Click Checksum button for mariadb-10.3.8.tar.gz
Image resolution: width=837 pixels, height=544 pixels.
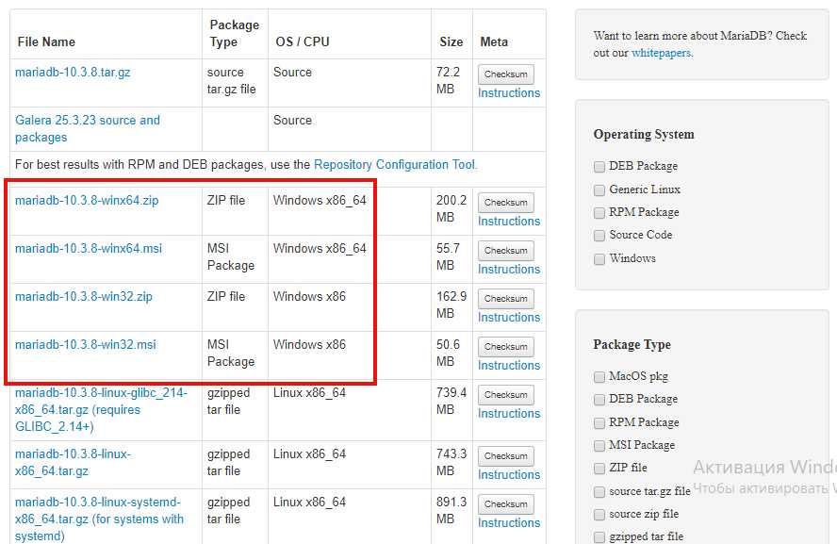coord(506,74)
